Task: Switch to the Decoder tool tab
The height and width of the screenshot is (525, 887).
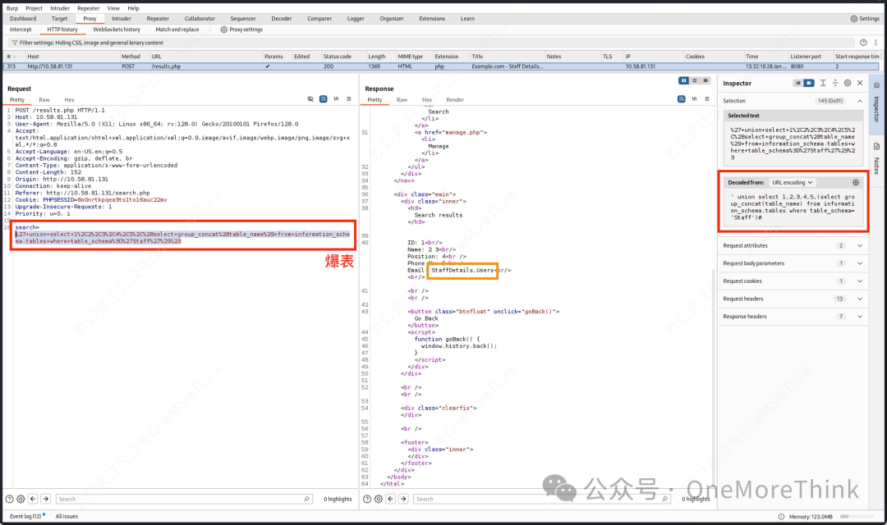Action: 281,19
